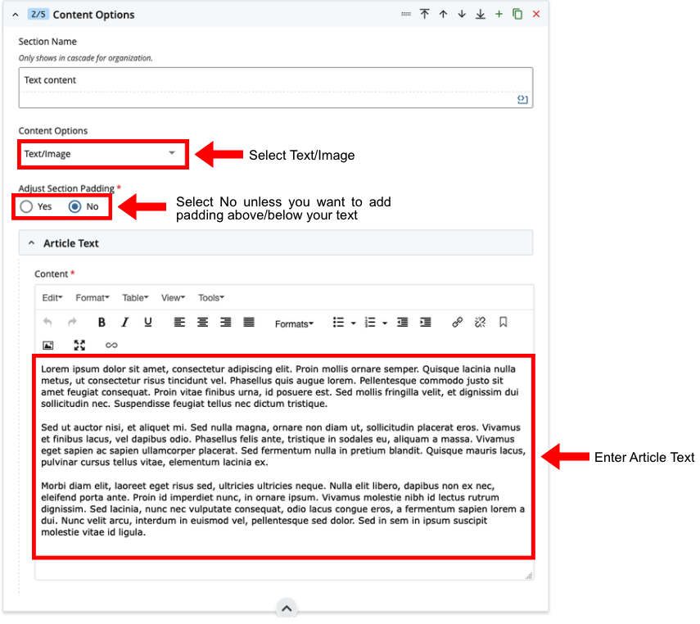The image size is (700, 624).
Task: Click the italic formatting icon
Action: [124, 323]
